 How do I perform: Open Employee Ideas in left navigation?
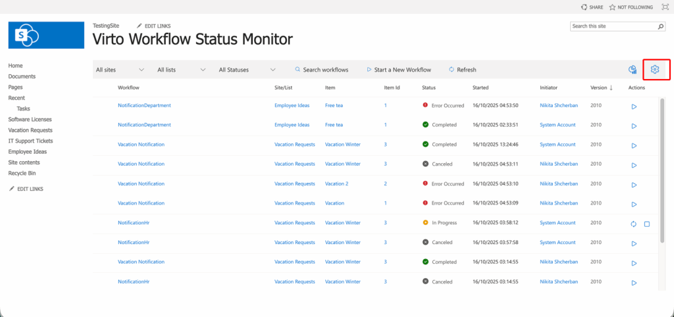[x=28, y=152]
